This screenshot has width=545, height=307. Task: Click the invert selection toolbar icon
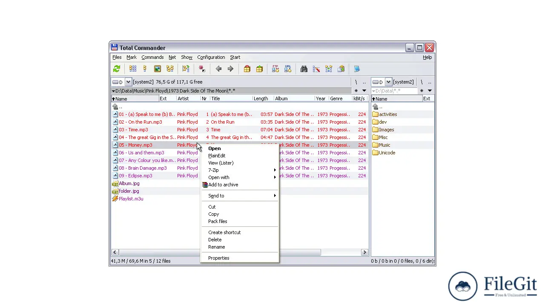[186, 69]
